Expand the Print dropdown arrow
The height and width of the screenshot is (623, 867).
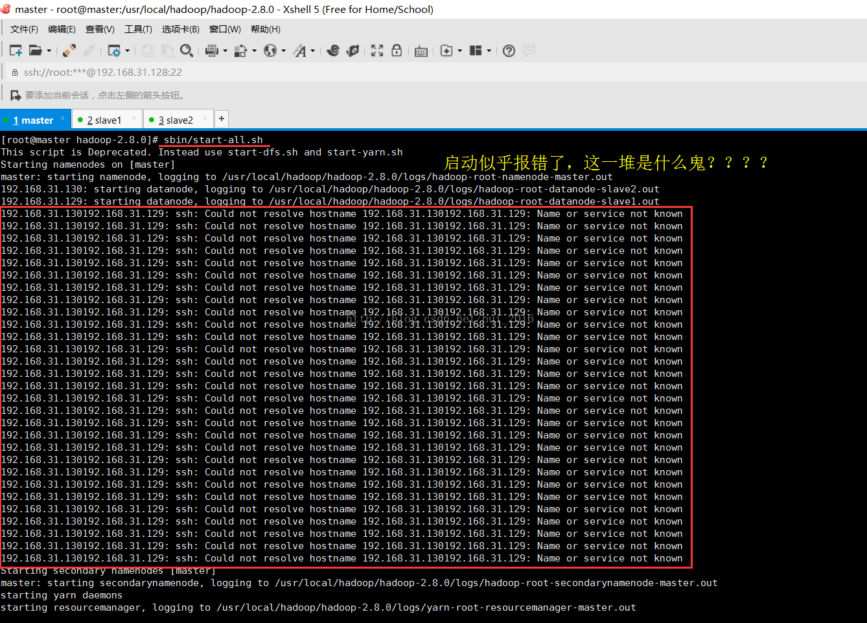[225, 51]
